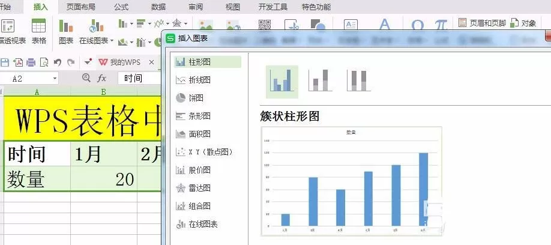Click the fx insert function icon

click(x=102, y=78)
